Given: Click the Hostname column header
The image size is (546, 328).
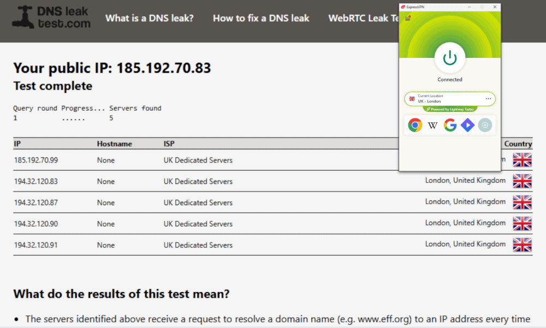Looking at the screenshot, I should point(115,144).
